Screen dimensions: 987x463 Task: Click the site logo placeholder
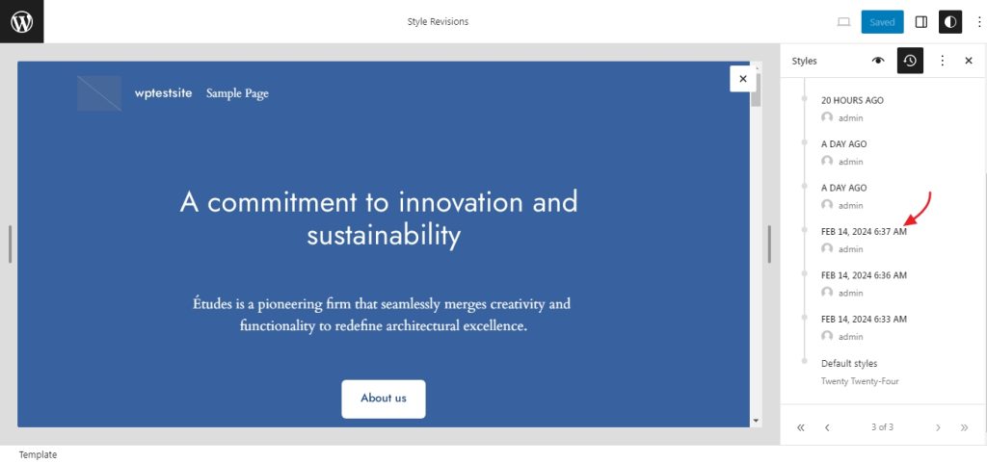point(99,93)
